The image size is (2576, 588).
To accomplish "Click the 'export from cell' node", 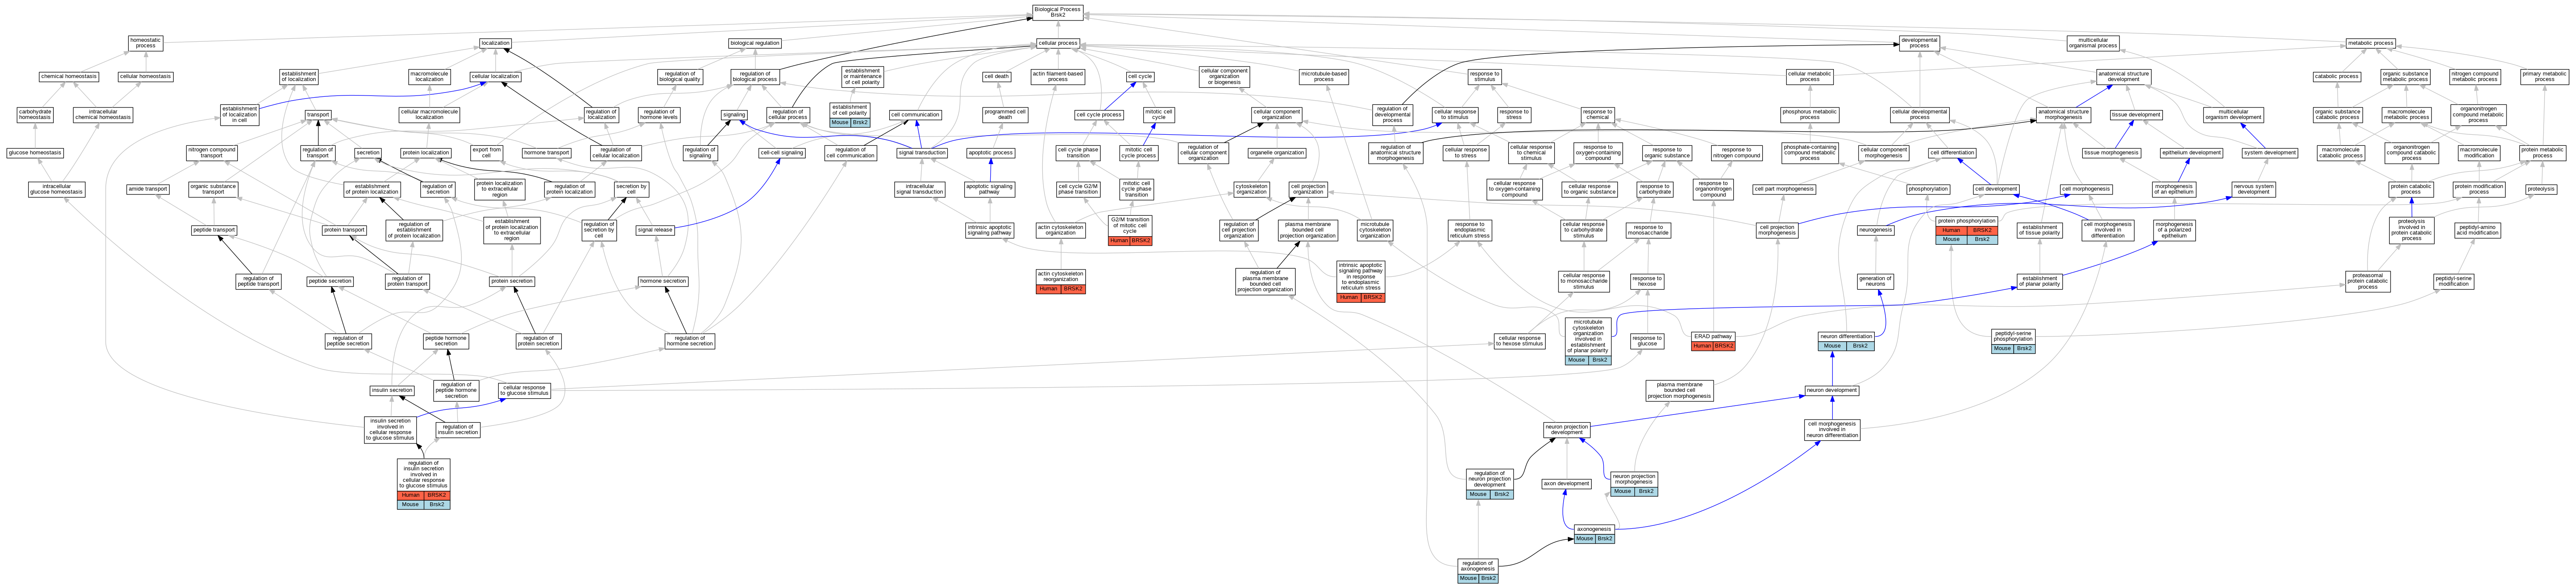I will [486, 153].
